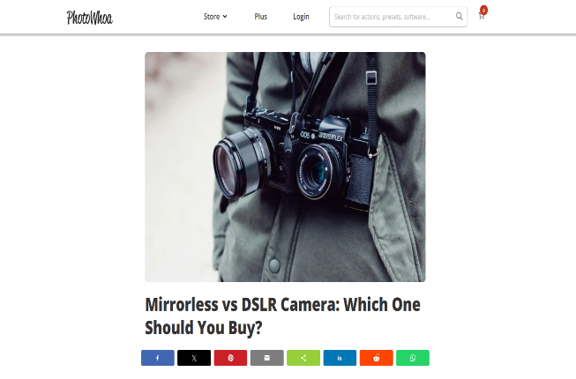Open the green ShareThis share button
576x379 pixels.
tap(303, 358)
